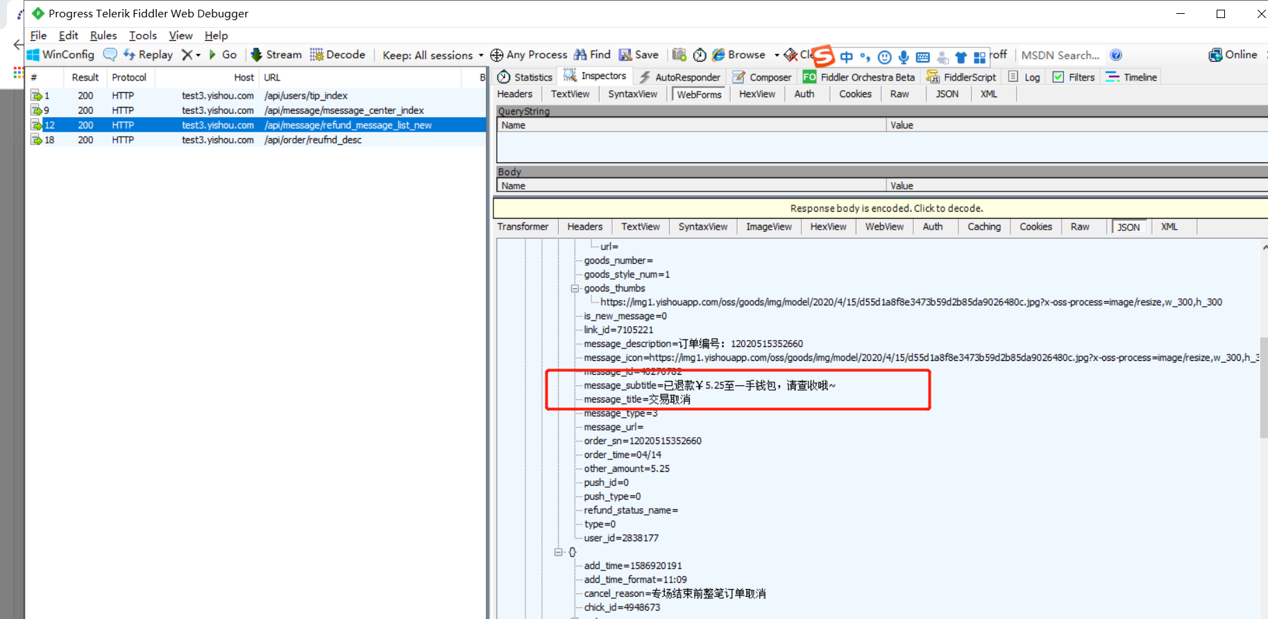Select request Headers inspector tab
The height and width of the screenshot is (619, 1268).
[514, 94]
